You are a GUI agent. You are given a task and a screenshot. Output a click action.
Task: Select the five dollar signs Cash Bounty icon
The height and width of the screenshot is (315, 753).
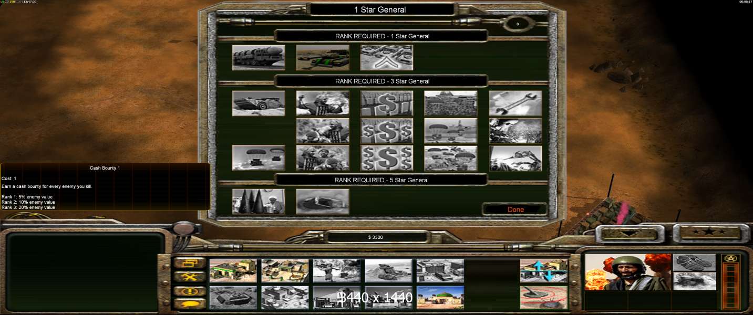(x=387, y=158)
